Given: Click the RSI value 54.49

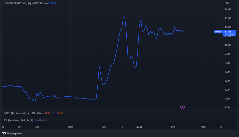Looking at the screenshot, I should 37,120.
